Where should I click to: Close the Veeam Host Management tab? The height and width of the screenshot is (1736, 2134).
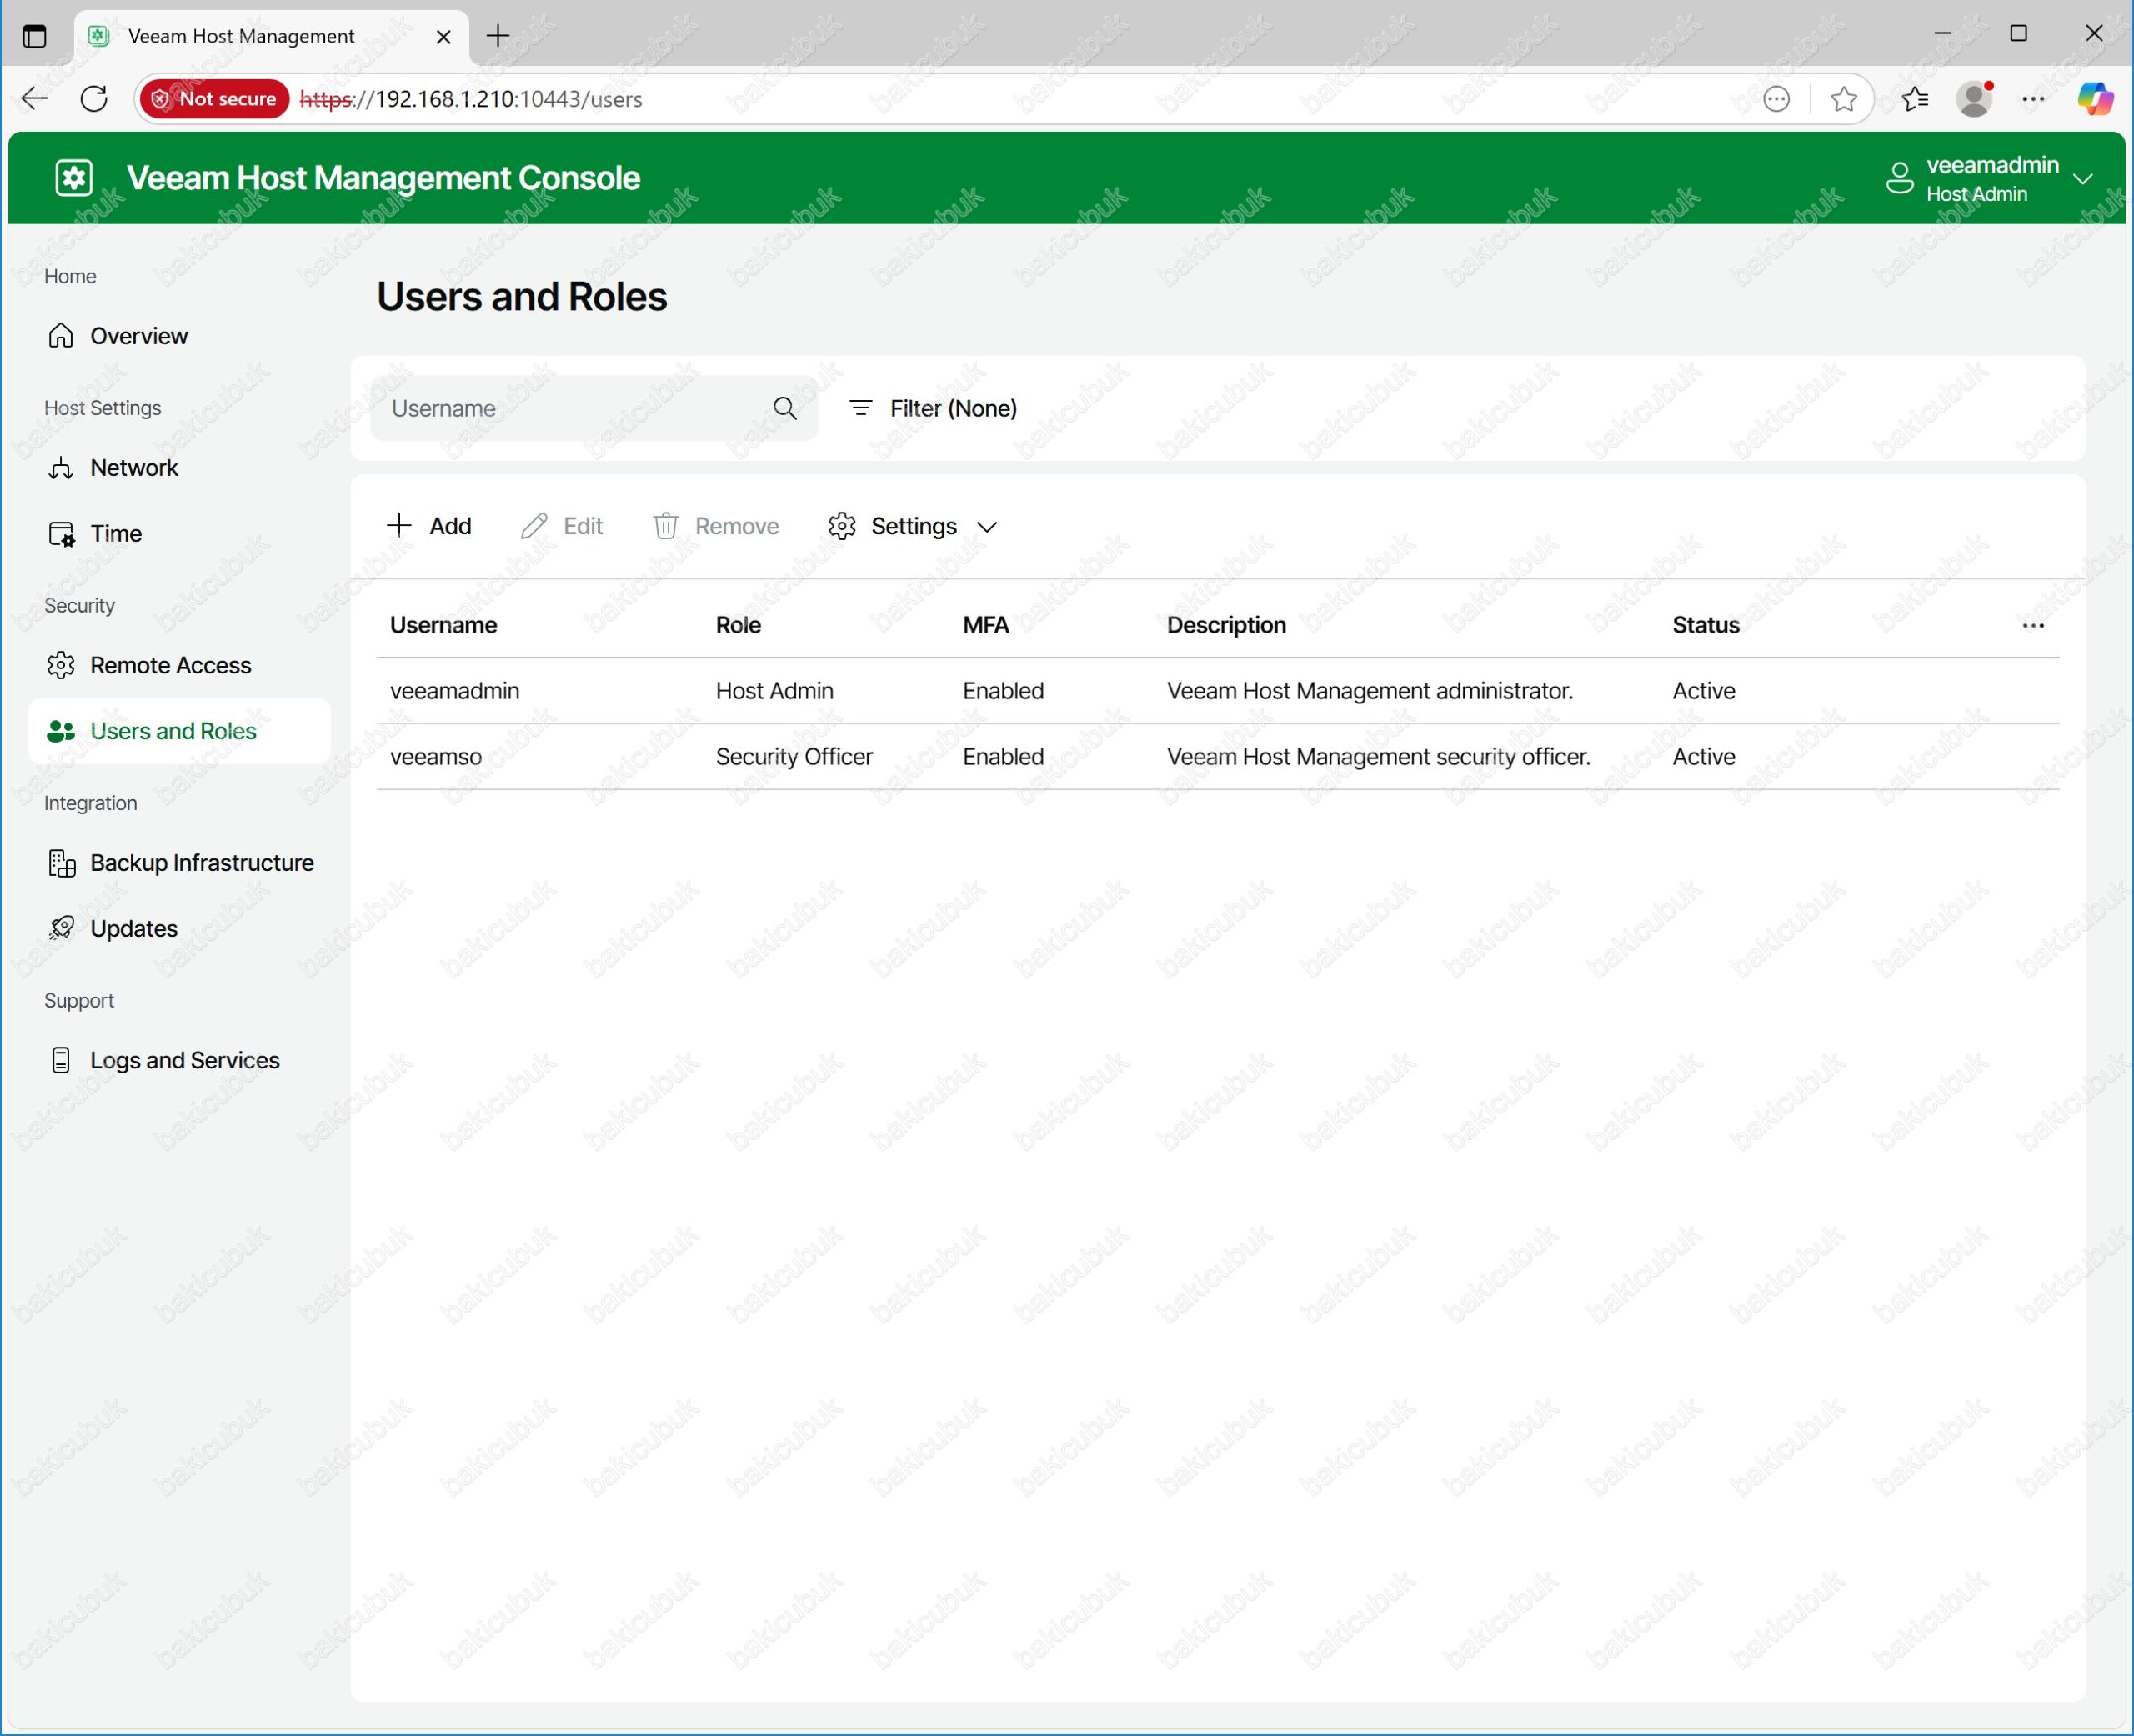444,37
